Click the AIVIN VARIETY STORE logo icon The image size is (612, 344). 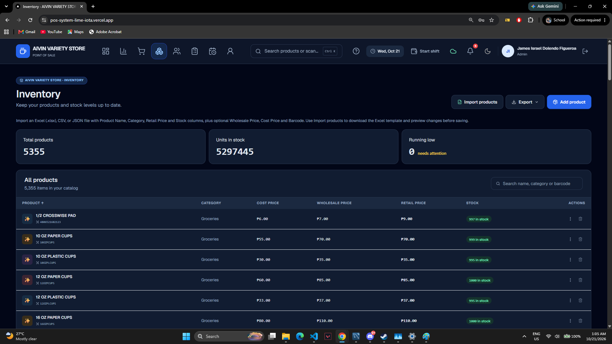(23, 51)
